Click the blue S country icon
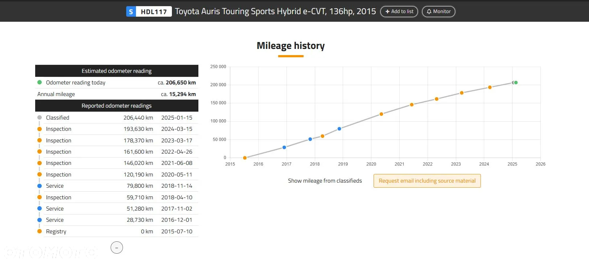 coord(131,12)
